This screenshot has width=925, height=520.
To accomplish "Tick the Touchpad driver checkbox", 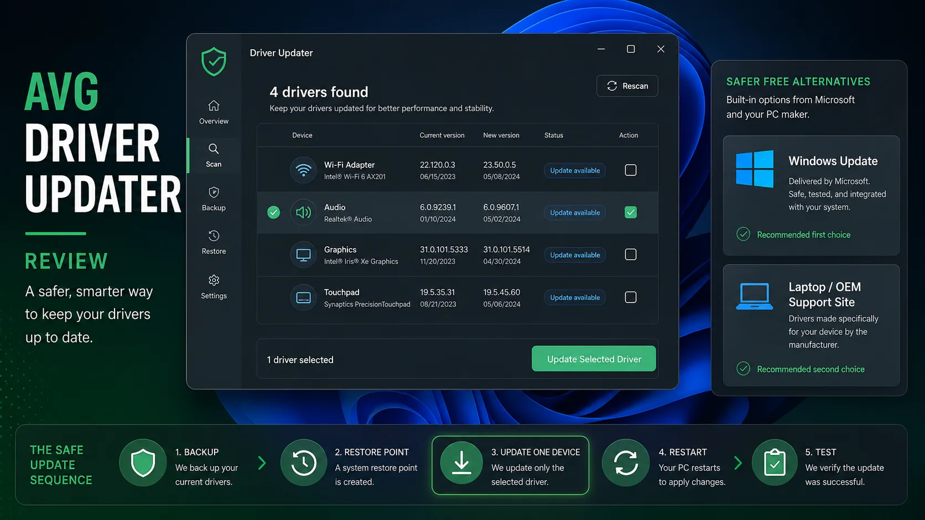I will (x=631, y=297).
